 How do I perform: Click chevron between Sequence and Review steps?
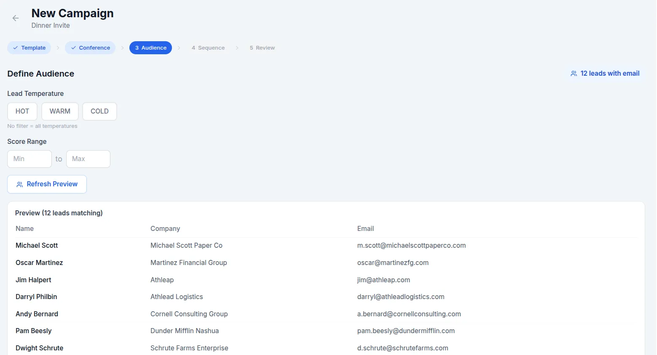point(237,48)
